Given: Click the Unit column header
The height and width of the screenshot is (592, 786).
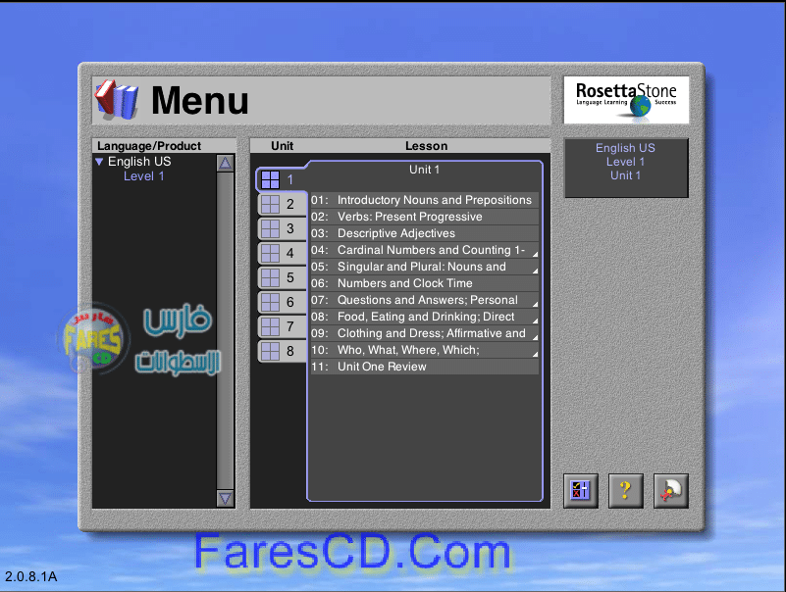Looking at the screenshot, I should click(x=283, y=146).
